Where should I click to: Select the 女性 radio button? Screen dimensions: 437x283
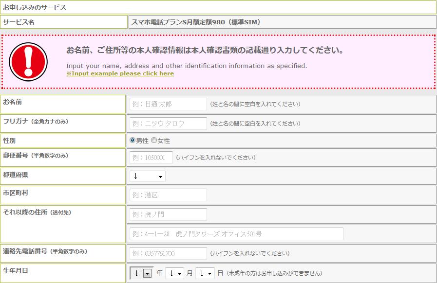coord(154,140)
